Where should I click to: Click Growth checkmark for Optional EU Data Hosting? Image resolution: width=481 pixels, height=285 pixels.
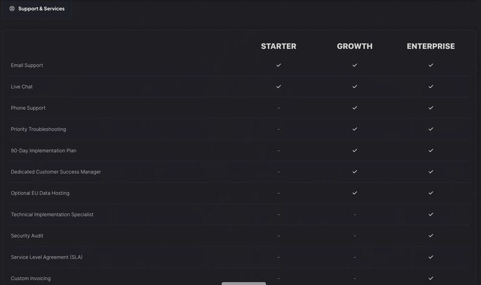tap(355, 193)
